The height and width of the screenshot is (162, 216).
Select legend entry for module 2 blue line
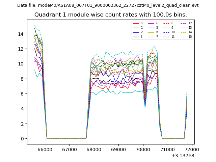(136, 32)
